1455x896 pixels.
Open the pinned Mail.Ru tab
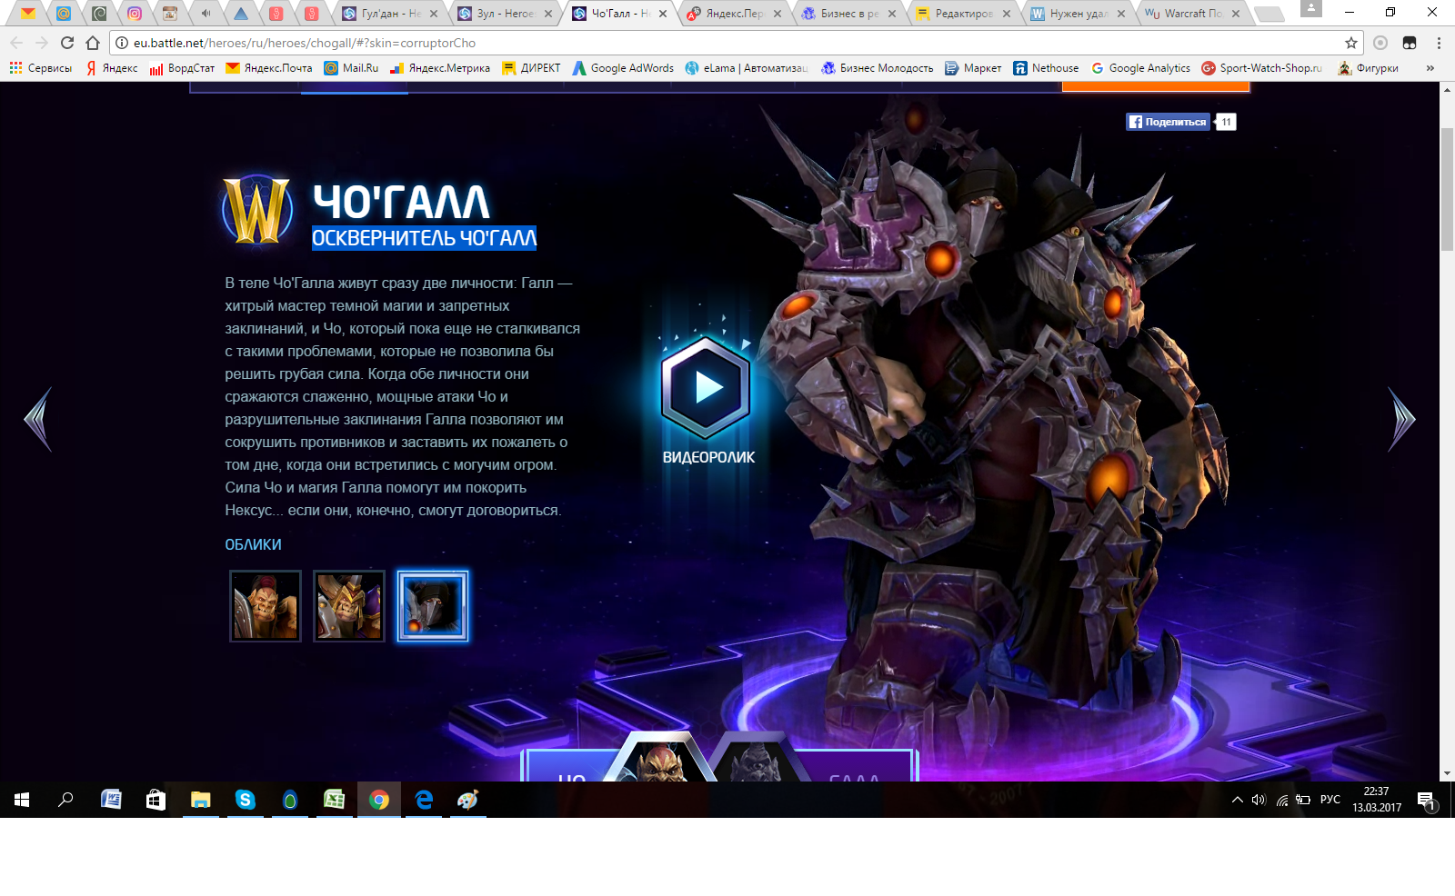pyautogui.click(x=64, y=14)
